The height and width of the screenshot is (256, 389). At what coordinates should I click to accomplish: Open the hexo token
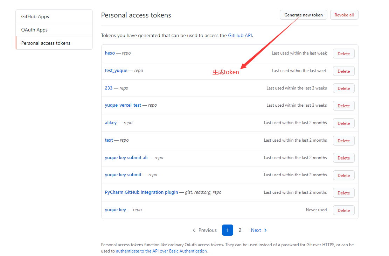pos(110,53)
